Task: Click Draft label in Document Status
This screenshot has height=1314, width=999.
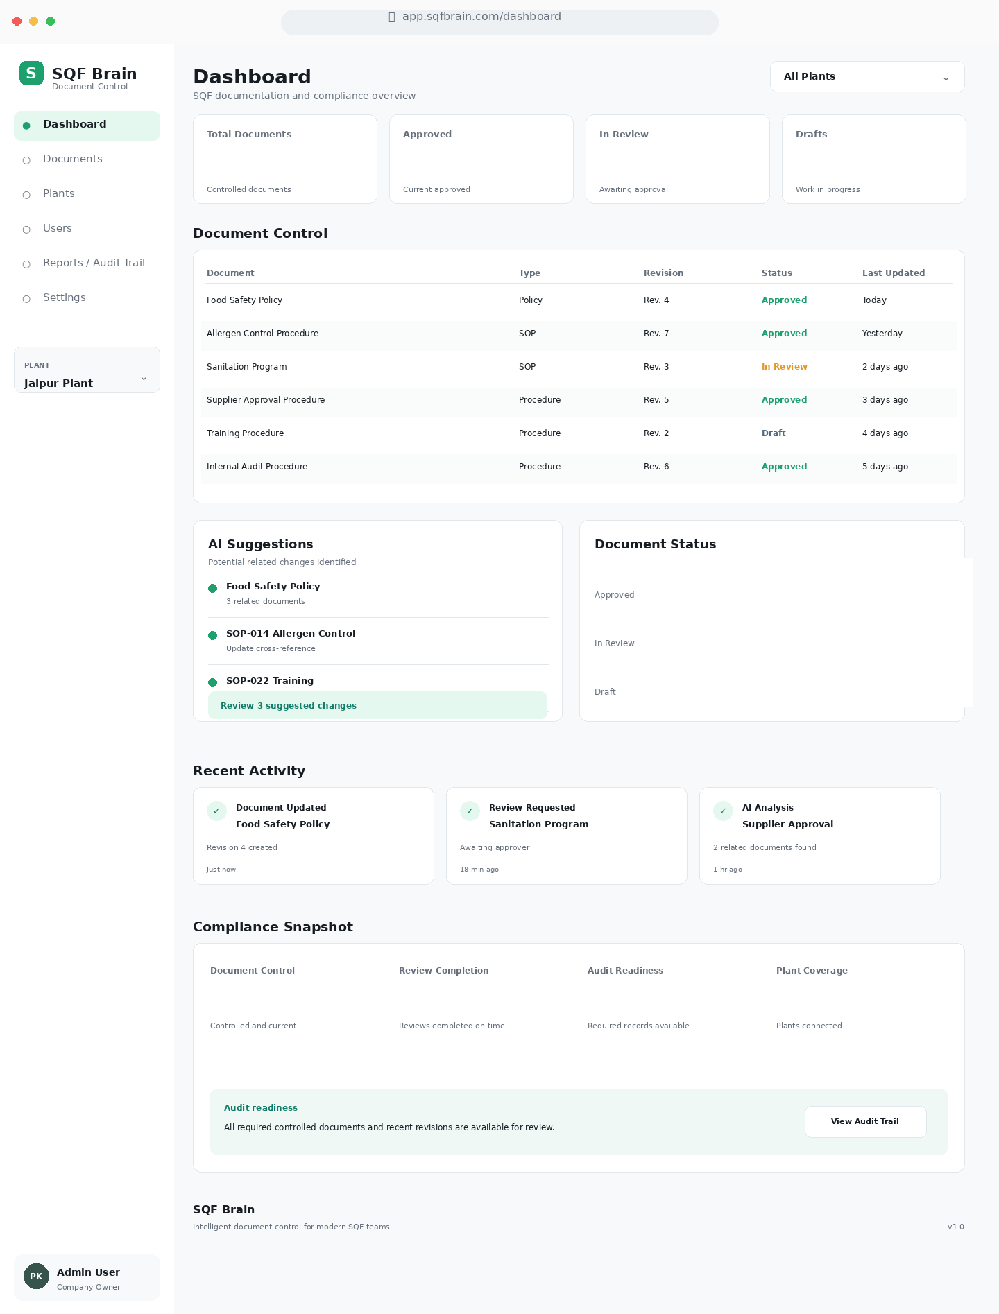Action: [x=605, y=692]
